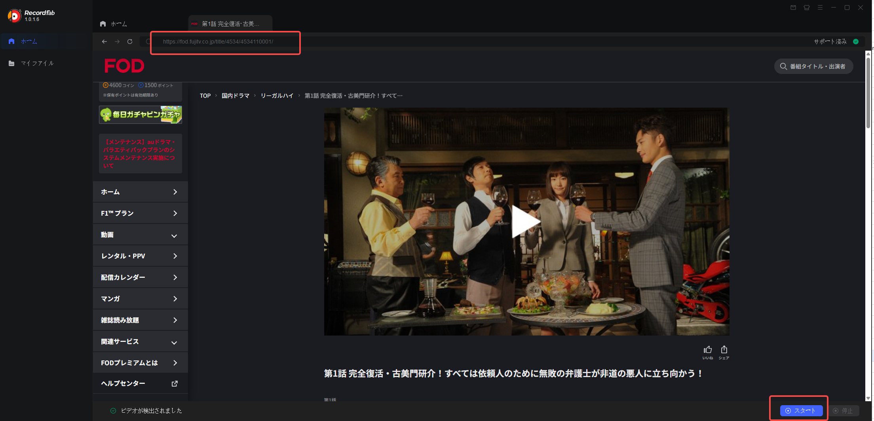
Task: Open the ホーム item in the FOD menu
Action: [140, 192]
